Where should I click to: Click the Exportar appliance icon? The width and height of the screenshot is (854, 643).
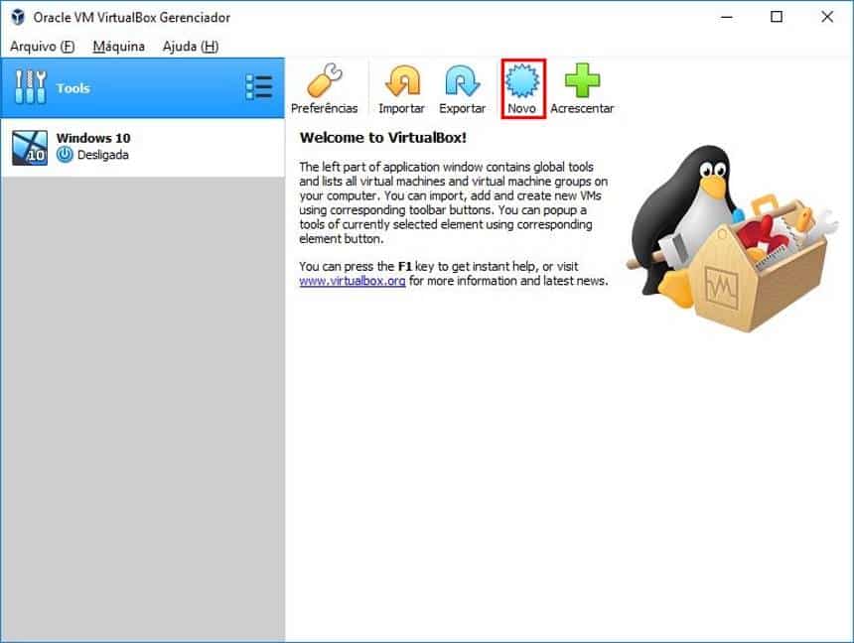(462, 88)
